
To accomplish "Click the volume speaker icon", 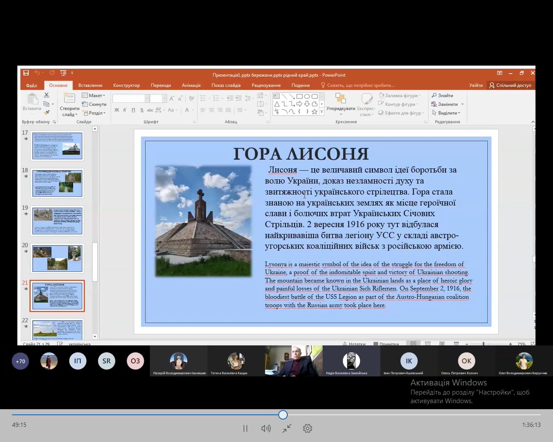I will [x=266, y=428].
